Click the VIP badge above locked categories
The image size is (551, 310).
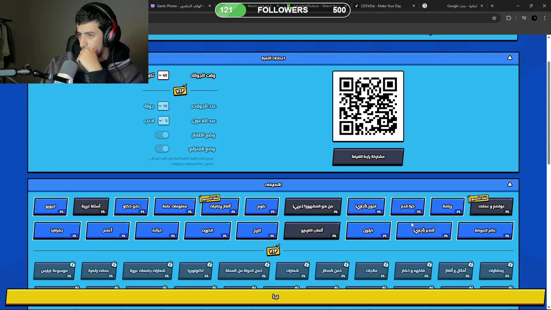(x=273, y=250)
